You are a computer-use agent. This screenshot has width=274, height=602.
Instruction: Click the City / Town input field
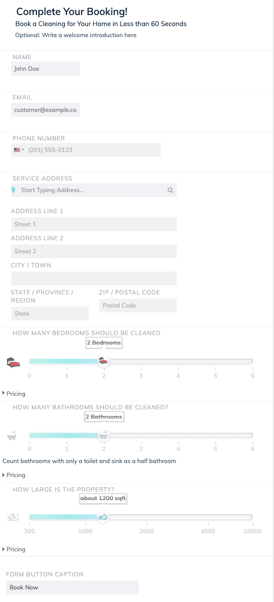[x=94, y=278]
